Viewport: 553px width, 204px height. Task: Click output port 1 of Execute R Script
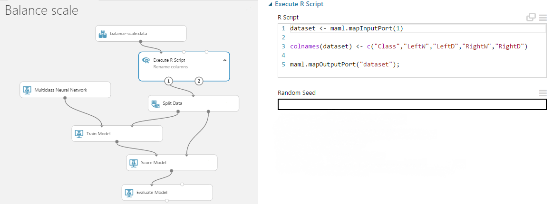169,81
